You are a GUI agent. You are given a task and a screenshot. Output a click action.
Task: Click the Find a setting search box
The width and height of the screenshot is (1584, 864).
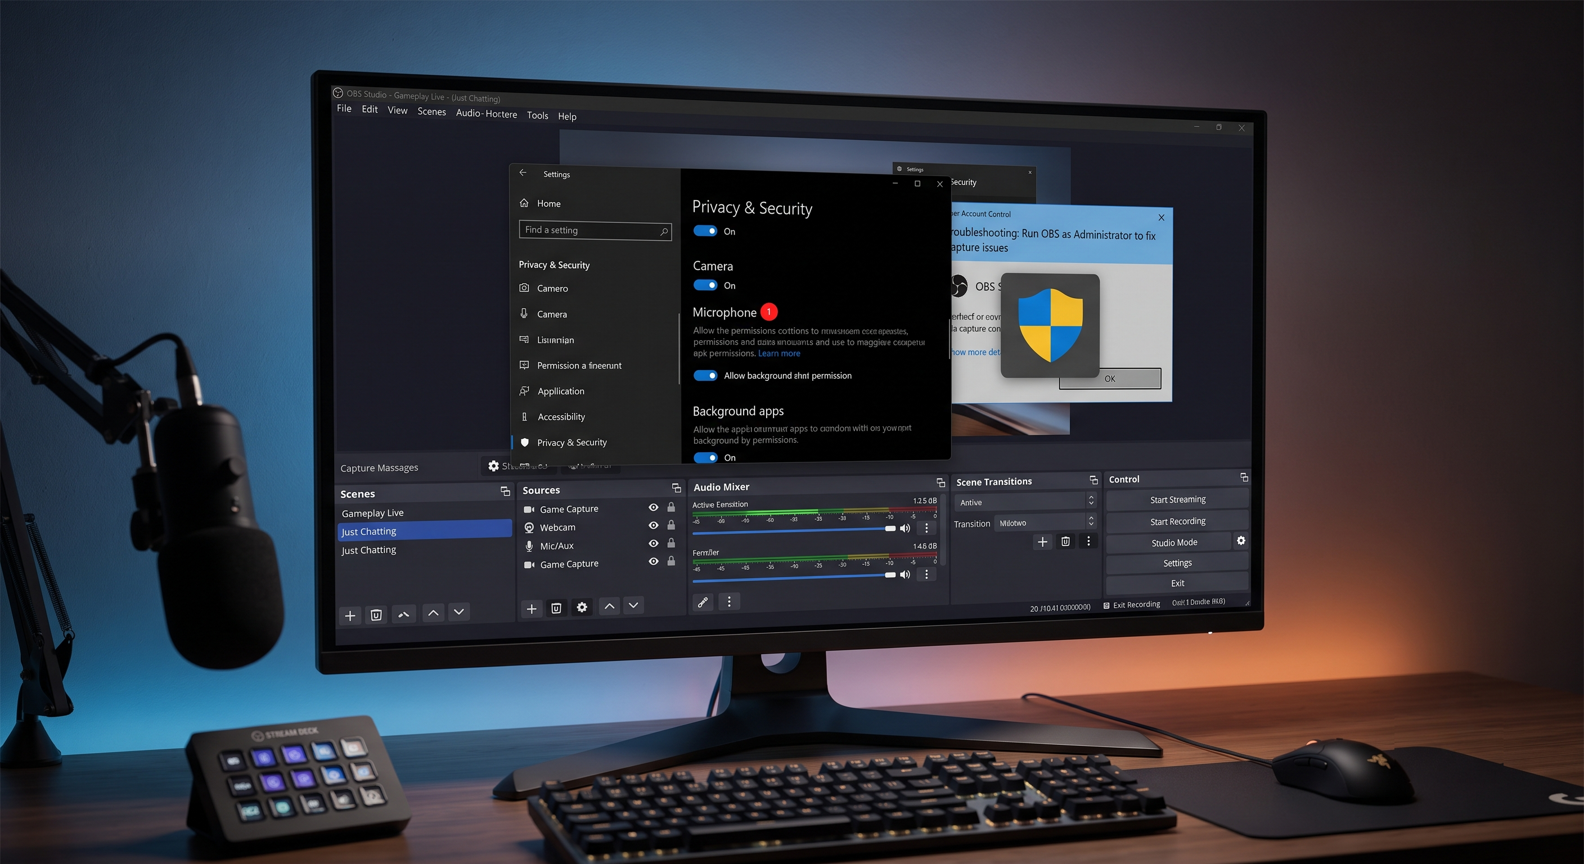coord(595,231)
